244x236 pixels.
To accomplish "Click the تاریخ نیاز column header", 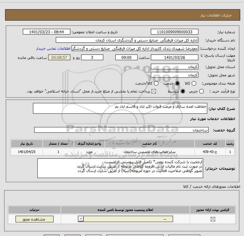I will pyautogui.click(x=27, y=144).
